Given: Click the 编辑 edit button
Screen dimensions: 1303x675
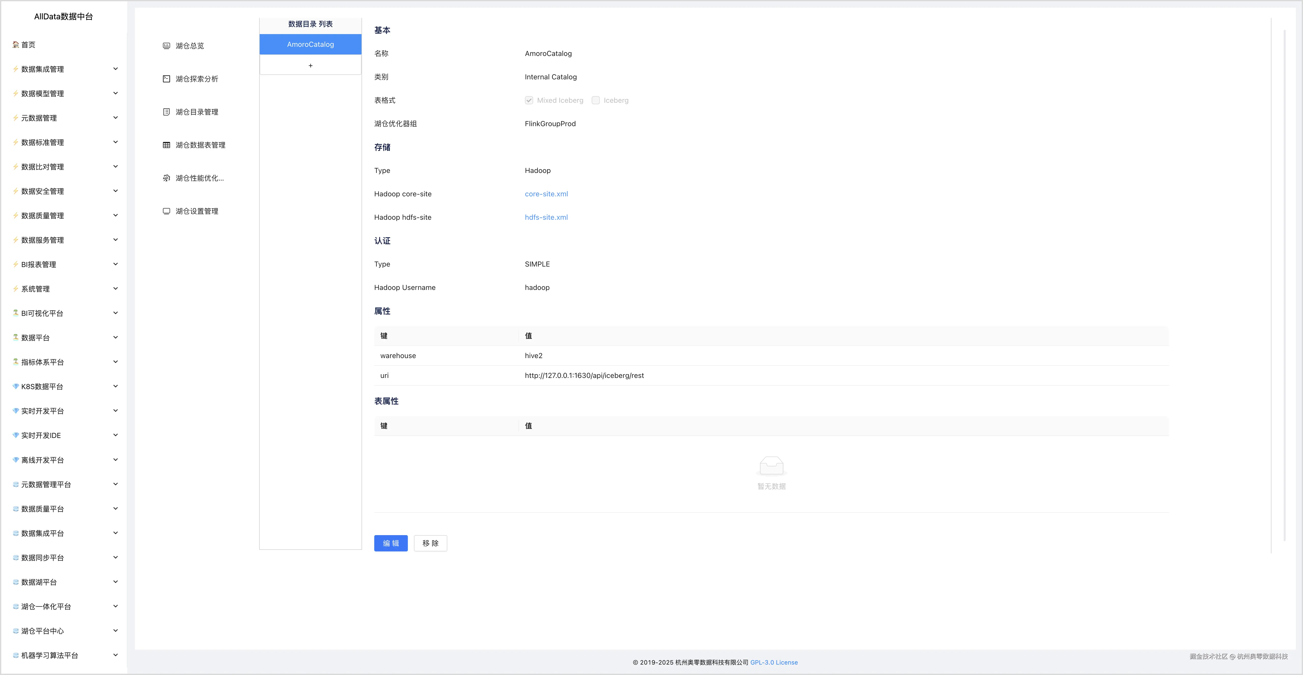Looking at the screenshot, I should (391, 543).
